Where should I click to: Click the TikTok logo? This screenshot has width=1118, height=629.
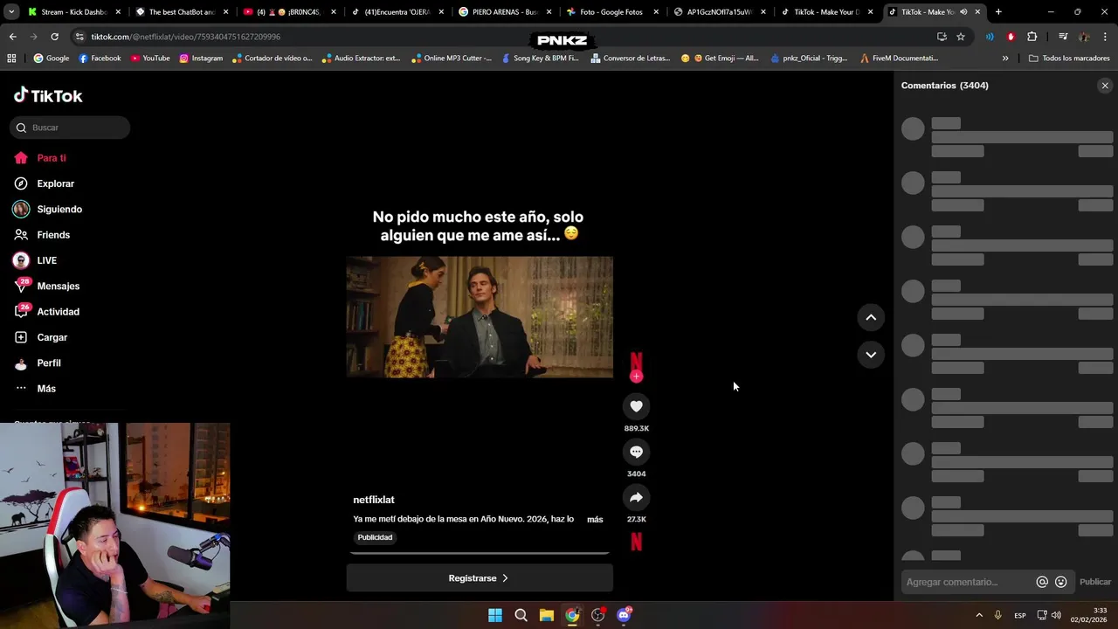point(48,95)
